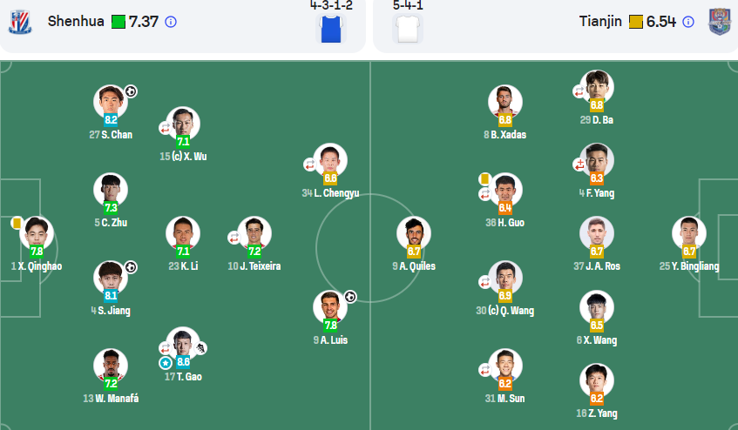Image resolution: width=738 pixels, height=430 pixels.
Task: Open A. Quiles player photo
Action: click(414, 233)
